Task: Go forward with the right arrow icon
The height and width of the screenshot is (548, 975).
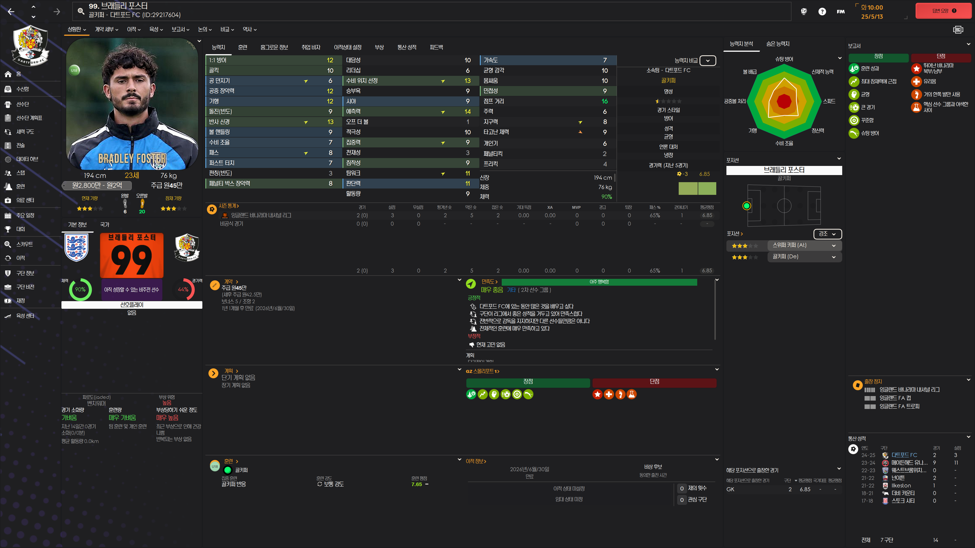Action: tap(57, 12)
